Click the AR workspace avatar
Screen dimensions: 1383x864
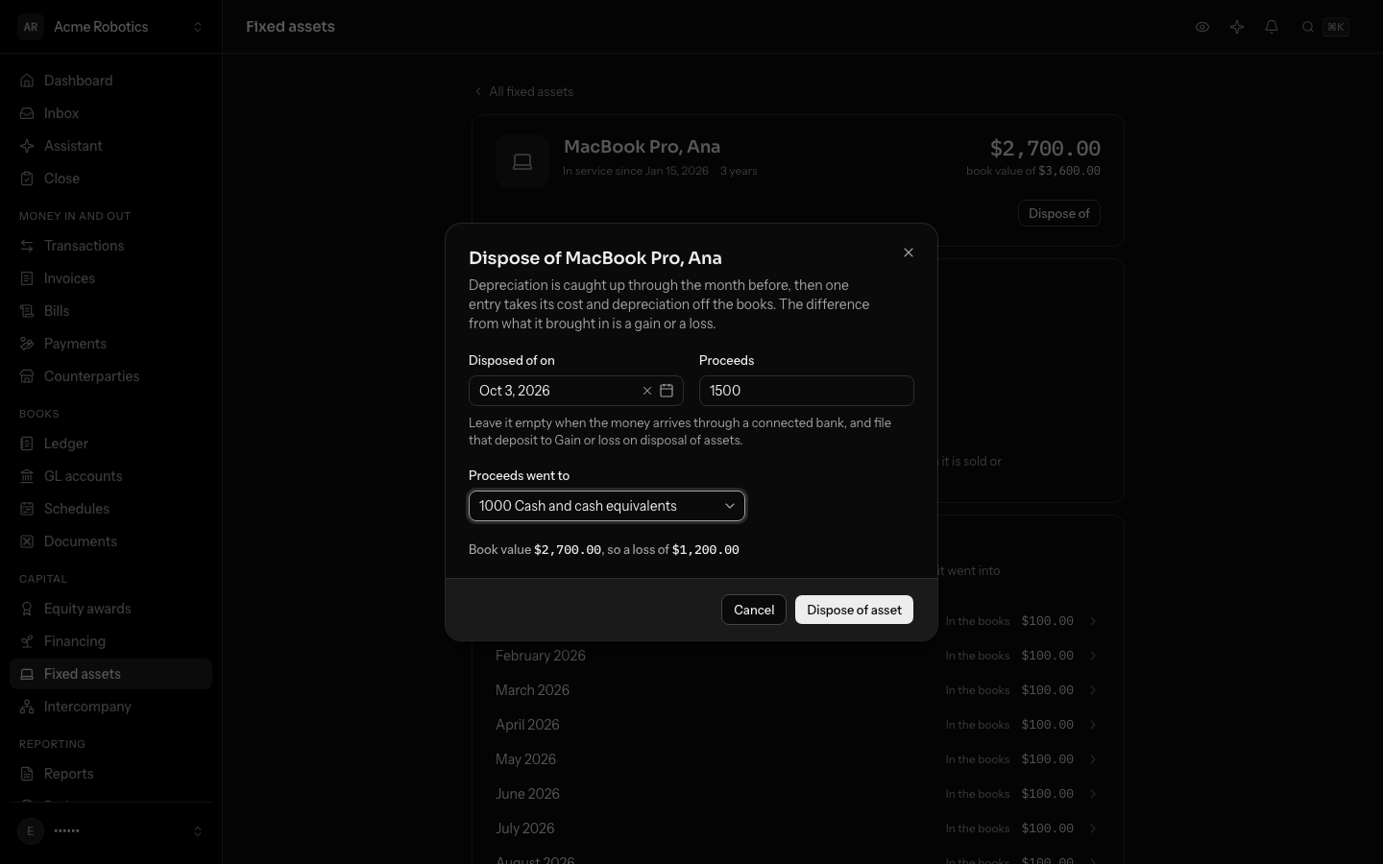tap(31, 27)
